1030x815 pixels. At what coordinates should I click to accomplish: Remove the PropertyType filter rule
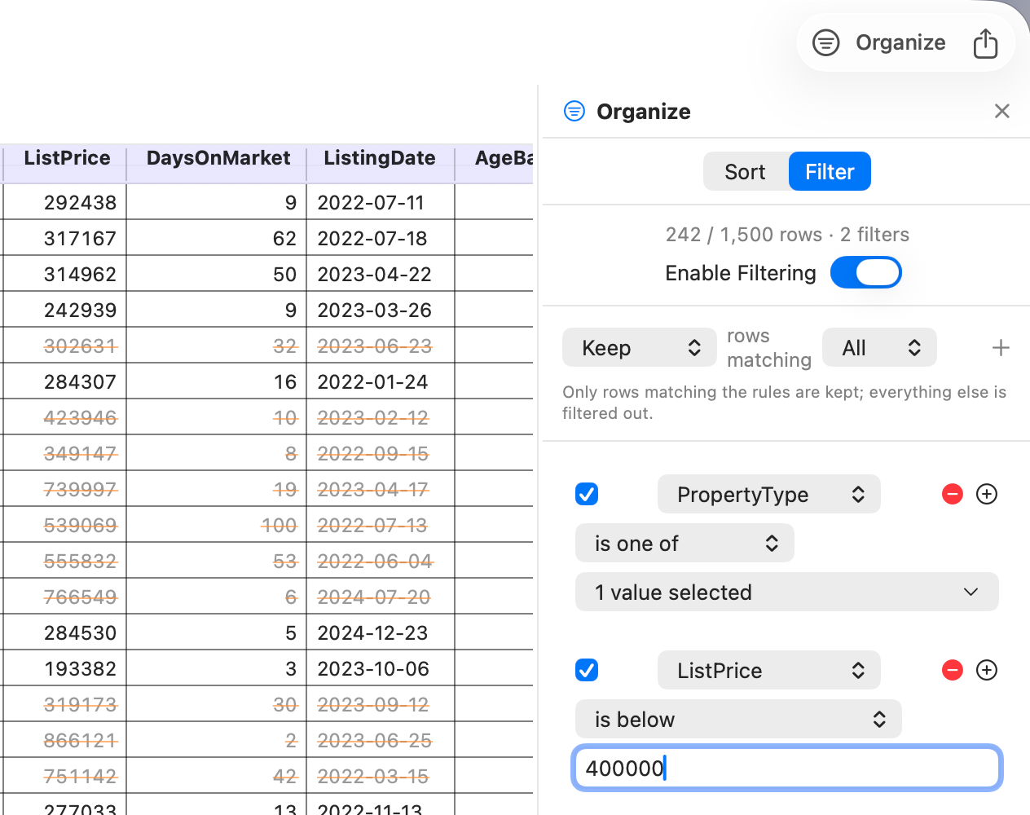point(953,494)
